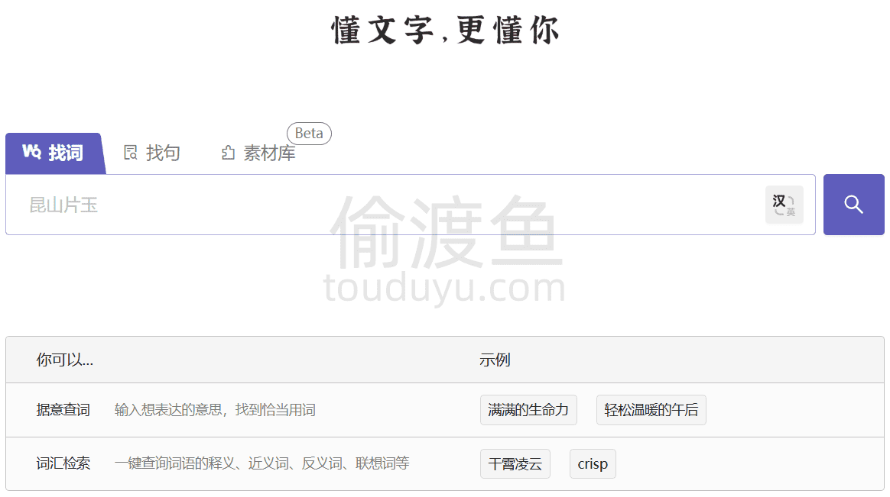Click the Beta badge above 素材库

click(x=309, y=133)
